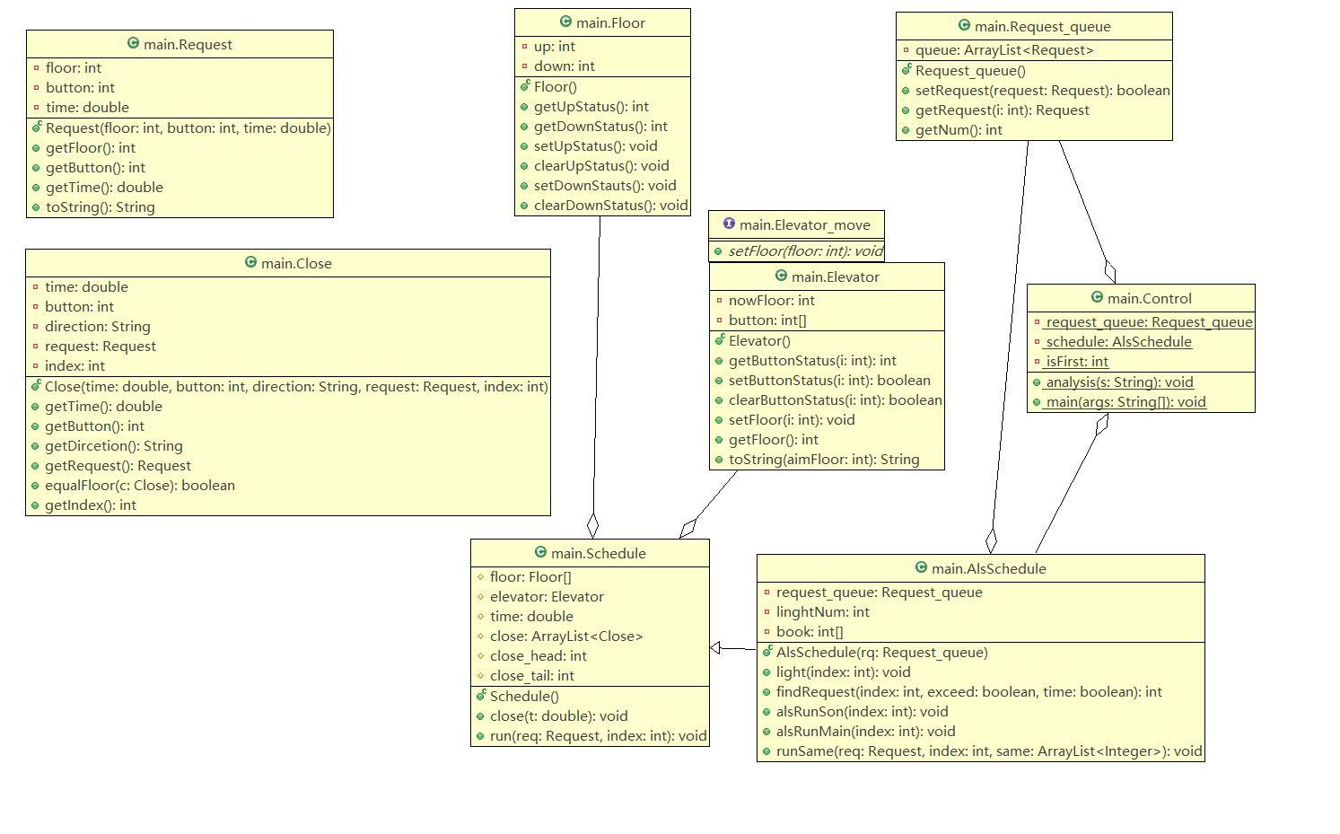Click the method icon beside analysis(s: String)
The image size is (1340, 834).
[1037, 382]
